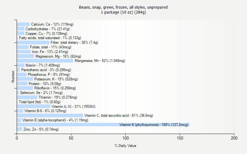This screenshot has width=247, height=154.
Task: Click the 150 tick label on x-axis
Action: (180, 138)
